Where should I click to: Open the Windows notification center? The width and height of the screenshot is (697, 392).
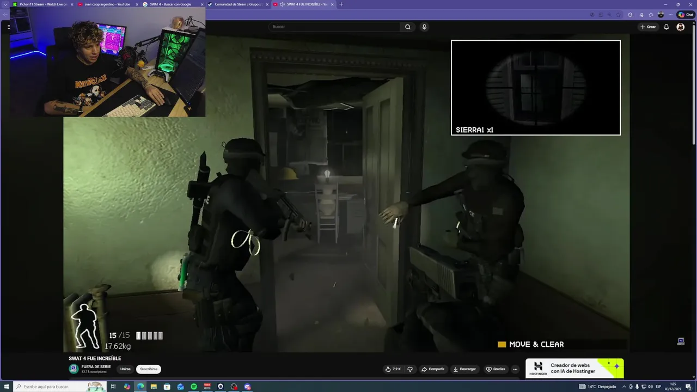[x=688, y=387]
